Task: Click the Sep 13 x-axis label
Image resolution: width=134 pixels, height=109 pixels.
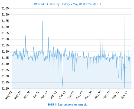Action: [x=53, y=95]
